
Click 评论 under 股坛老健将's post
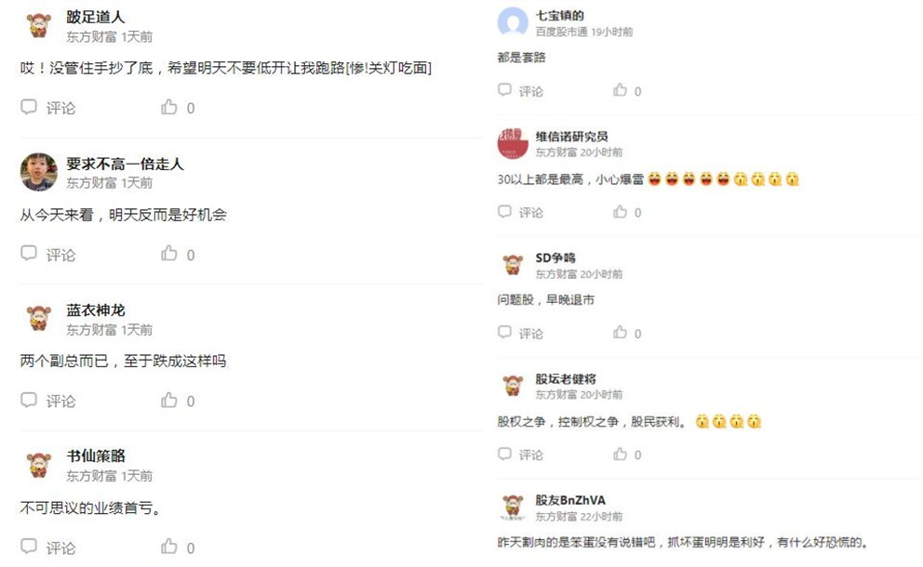click(530, 455)
